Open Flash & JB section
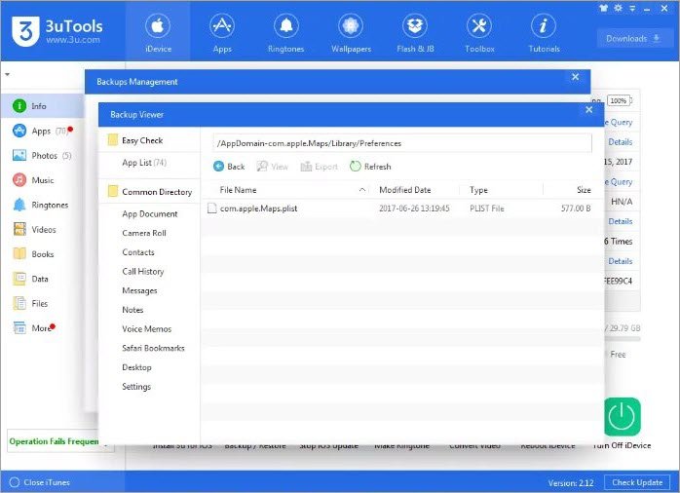 (x=415, y=32)
